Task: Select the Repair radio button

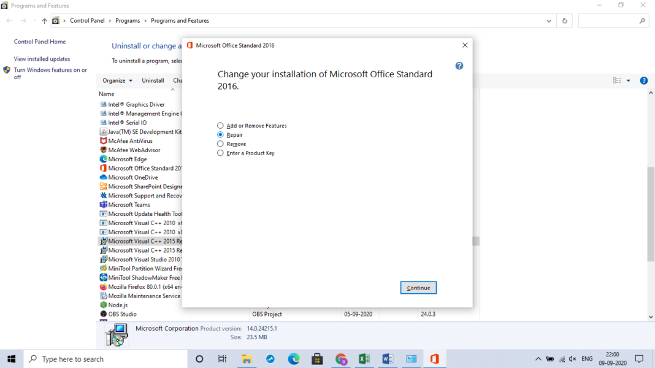Action: [220, 134]
